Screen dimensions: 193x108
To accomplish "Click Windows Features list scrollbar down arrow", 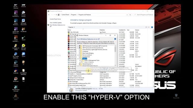I will [x=115, y=65].
